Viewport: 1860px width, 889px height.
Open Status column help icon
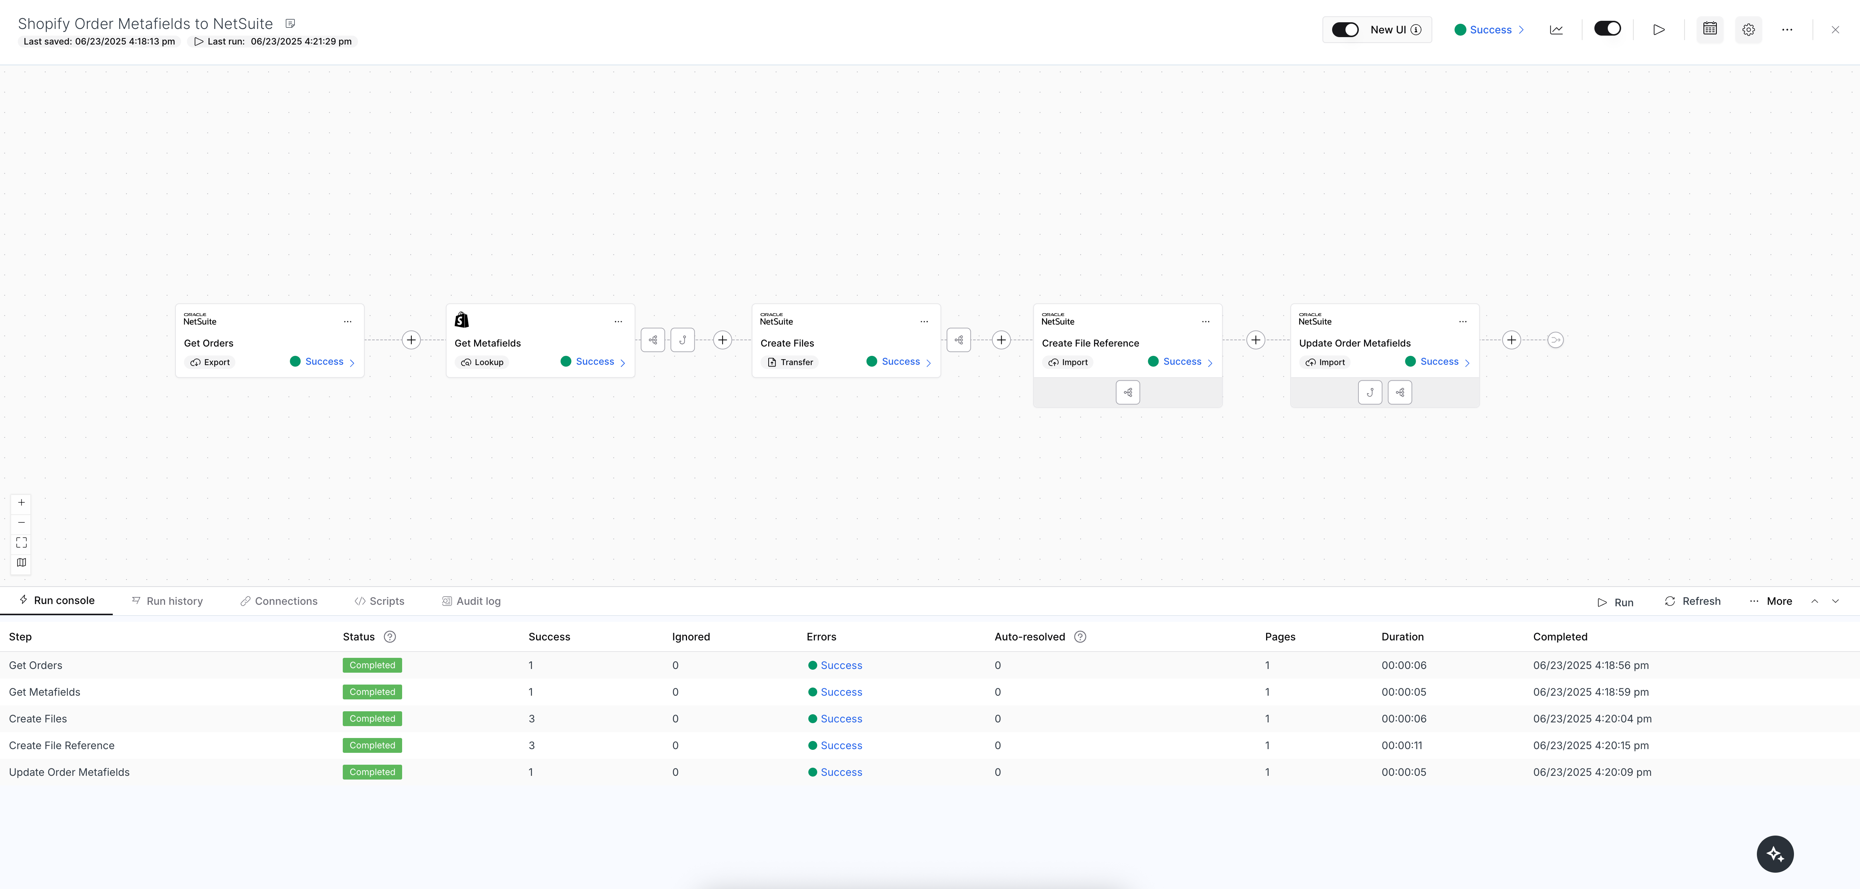[390, 637]
